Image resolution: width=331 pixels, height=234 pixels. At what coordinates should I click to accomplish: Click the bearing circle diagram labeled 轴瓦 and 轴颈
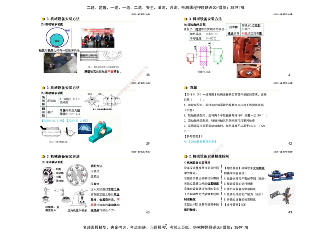click(58, 38)
